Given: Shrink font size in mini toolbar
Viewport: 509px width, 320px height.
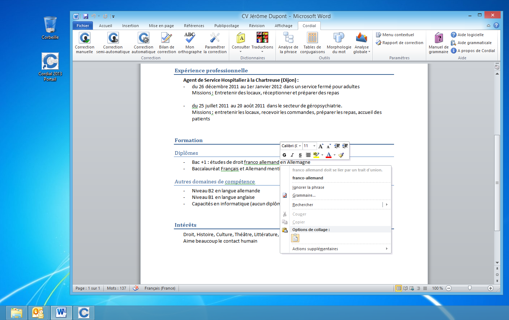Looking at the screenshot, I should coord(329,146).
